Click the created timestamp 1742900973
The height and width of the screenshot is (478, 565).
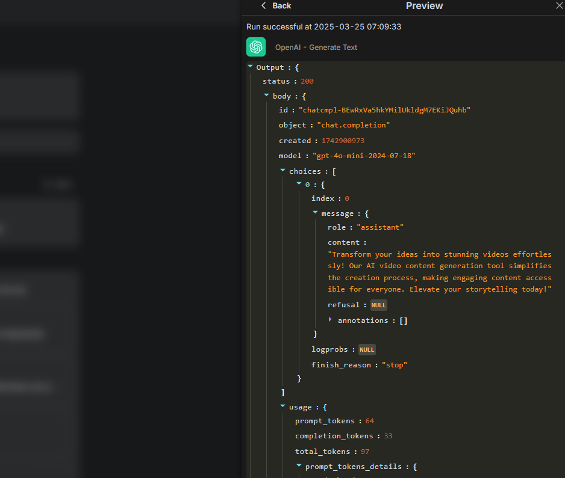[343, 141]
